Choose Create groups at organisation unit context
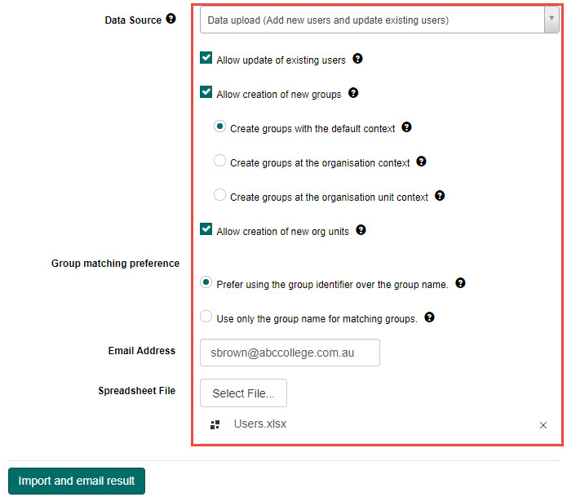Viewport: 567px width, 497px height. pos(219,196)
